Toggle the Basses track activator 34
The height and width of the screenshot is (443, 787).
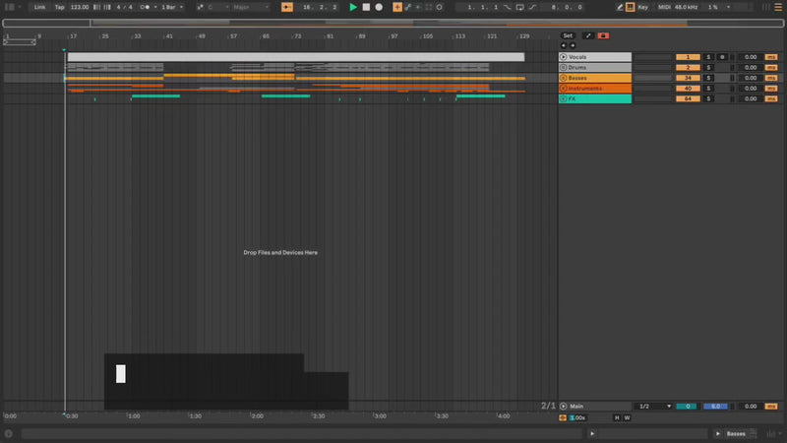click(688, 78)
